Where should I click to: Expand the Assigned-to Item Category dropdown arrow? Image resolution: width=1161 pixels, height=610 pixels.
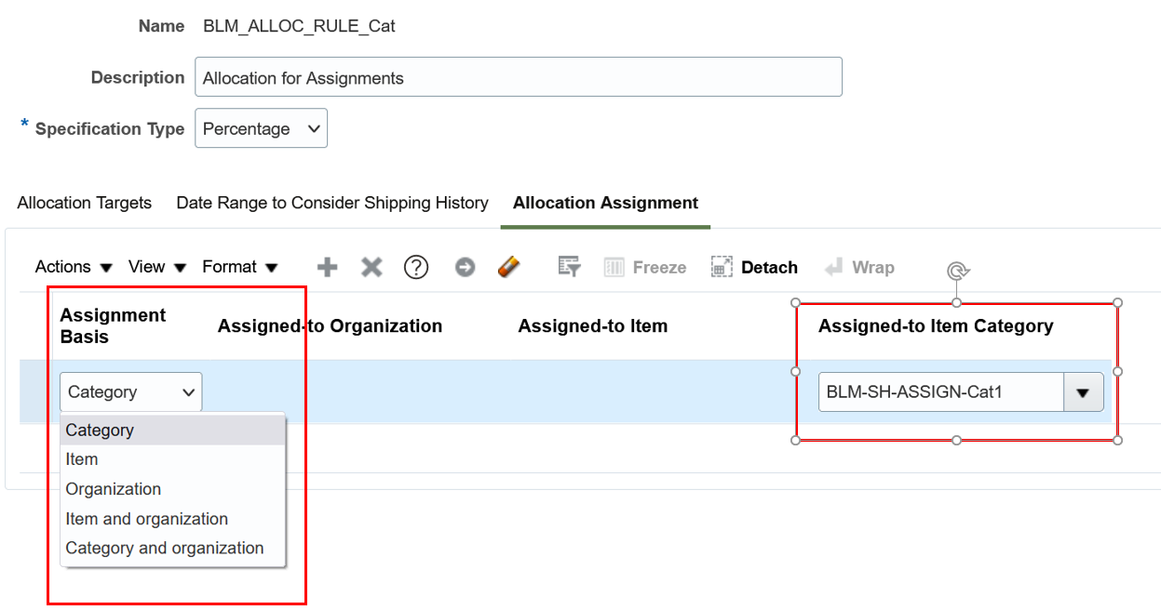1083,392
